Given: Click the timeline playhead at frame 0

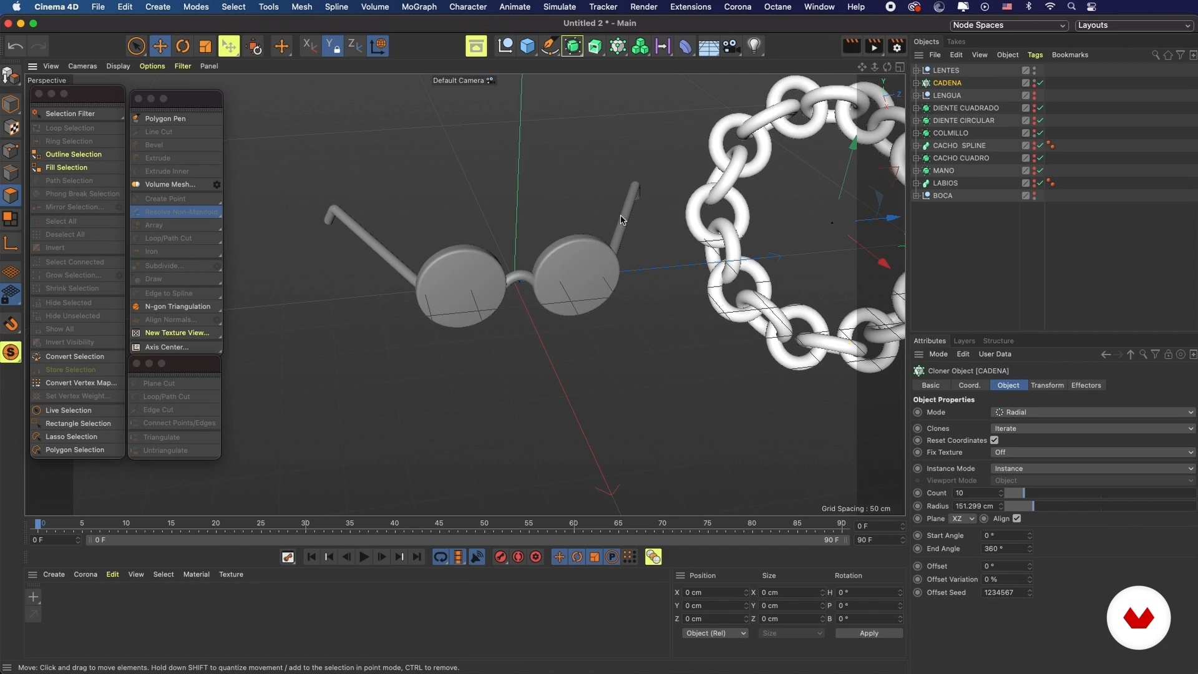Looking at the screenshot, I should pos(38,524).
